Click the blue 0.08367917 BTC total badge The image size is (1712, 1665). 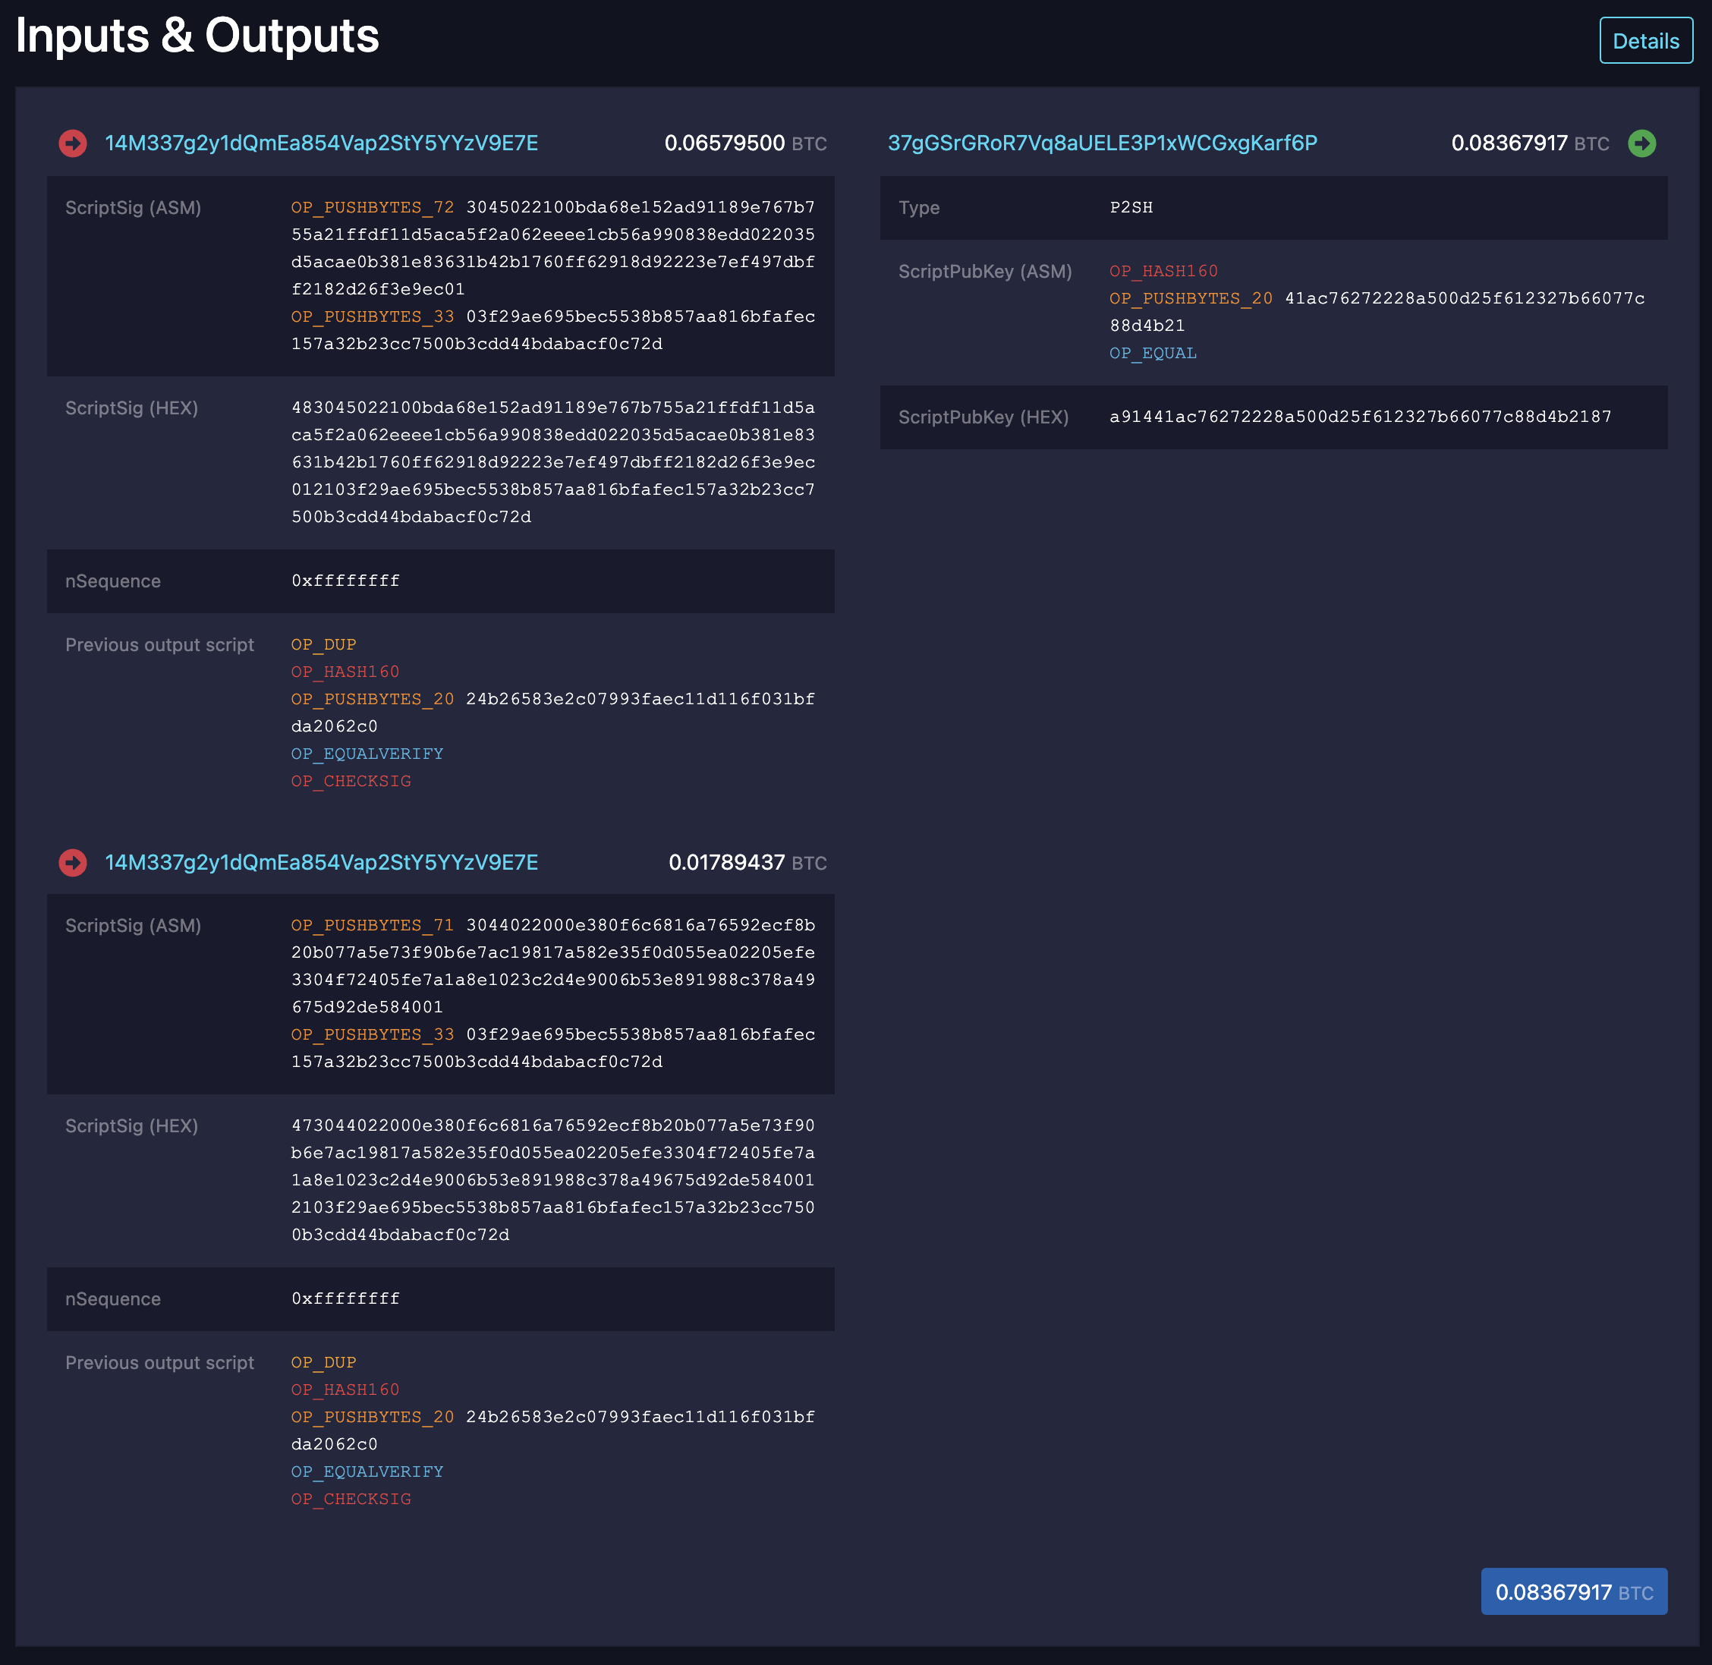tap(1573, 1591)
